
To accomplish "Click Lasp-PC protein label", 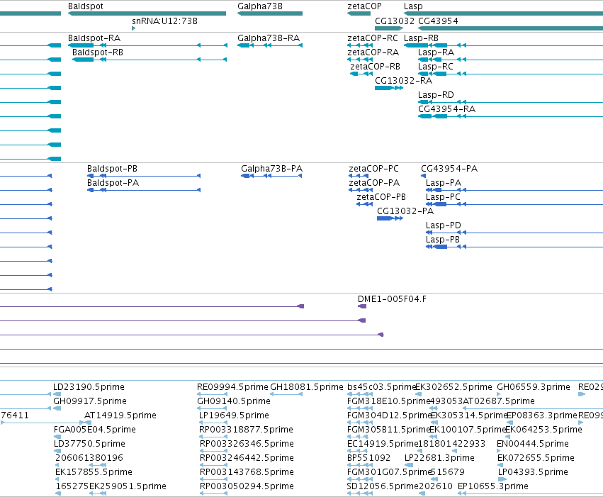I will (443, 197).
